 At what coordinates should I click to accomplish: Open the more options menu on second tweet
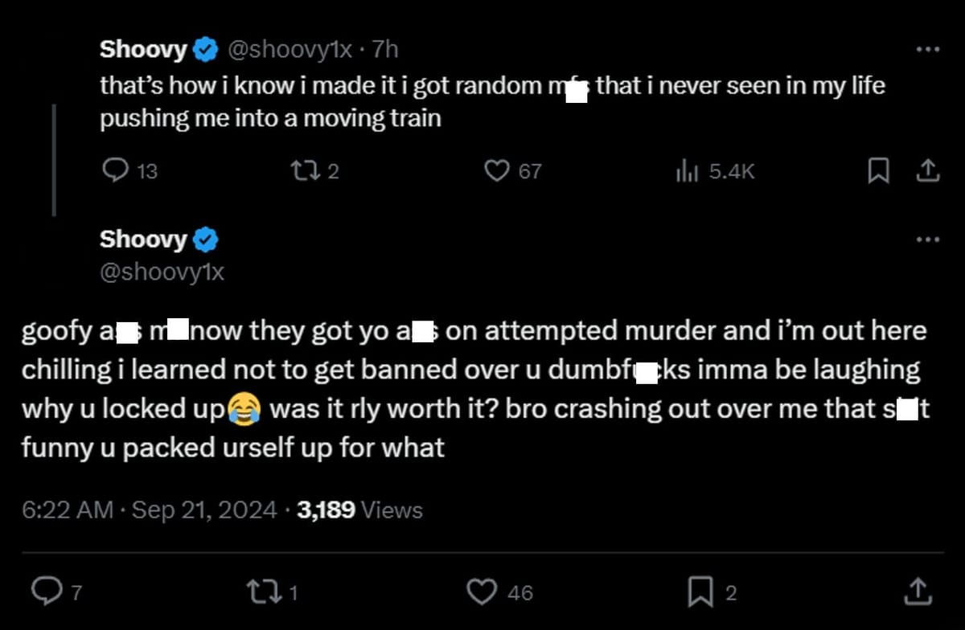click(928, 239)
